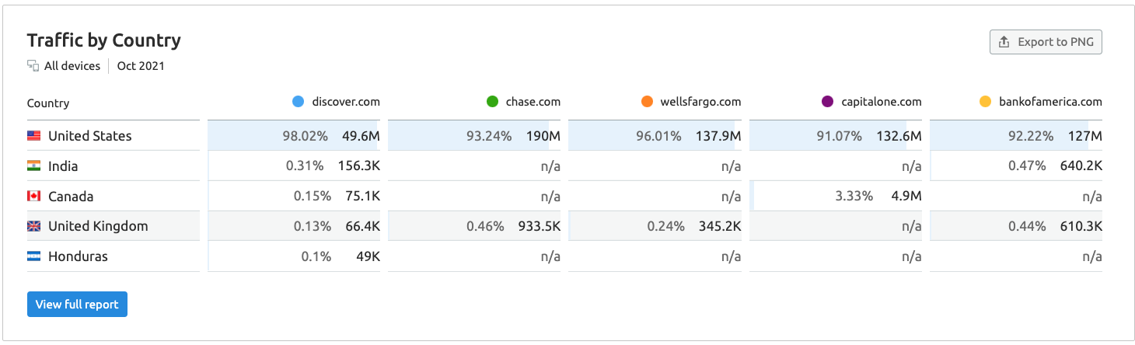Select the bankofamerica.com column header
This screenshot has width=1135, height=345.
[x=1051, y=102]
